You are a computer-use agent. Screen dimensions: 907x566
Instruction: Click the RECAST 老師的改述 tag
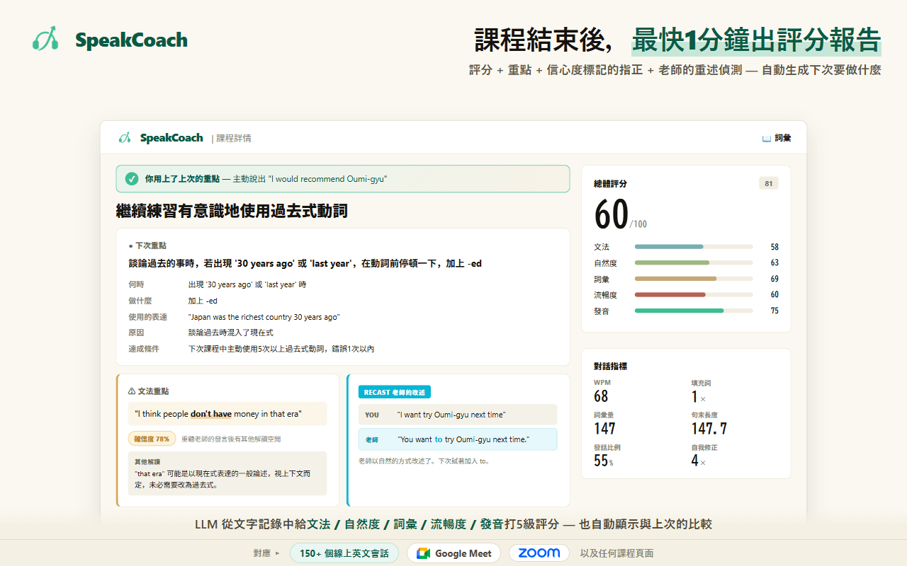(395, 392)
